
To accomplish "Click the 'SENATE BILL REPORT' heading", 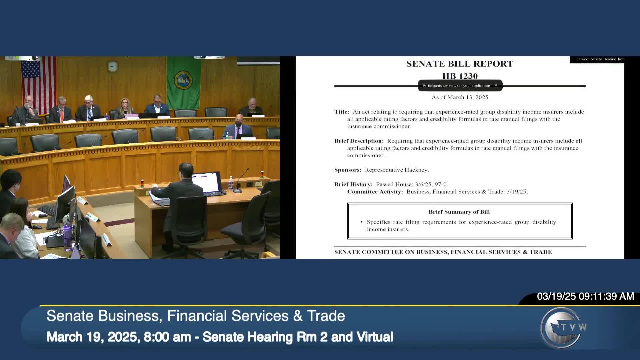I will (x=460, y=64).
